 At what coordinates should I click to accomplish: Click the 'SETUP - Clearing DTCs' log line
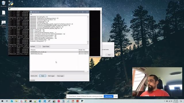[37, 31]
